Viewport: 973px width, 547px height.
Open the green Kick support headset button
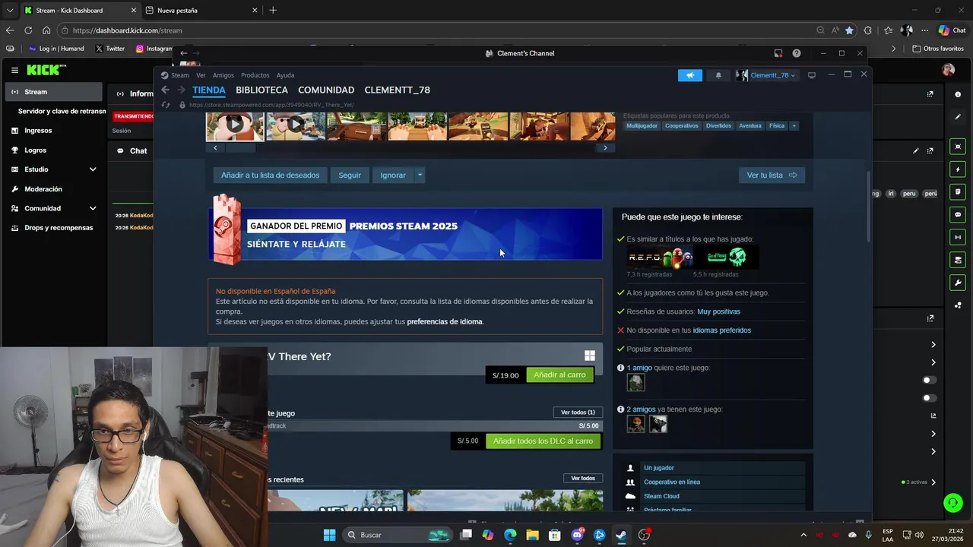[x=952, y=503]
